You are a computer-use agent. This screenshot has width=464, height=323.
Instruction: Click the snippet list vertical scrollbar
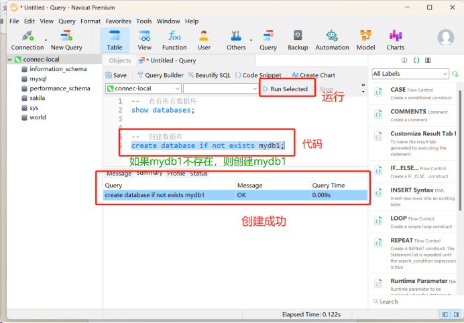pos(460,150)
